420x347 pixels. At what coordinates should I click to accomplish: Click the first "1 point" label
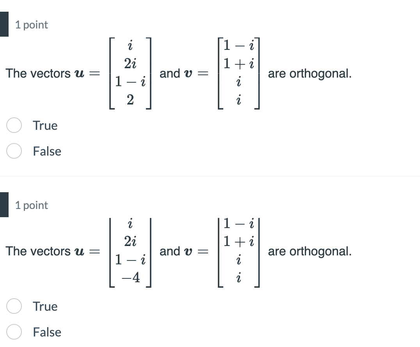(31, 25)
